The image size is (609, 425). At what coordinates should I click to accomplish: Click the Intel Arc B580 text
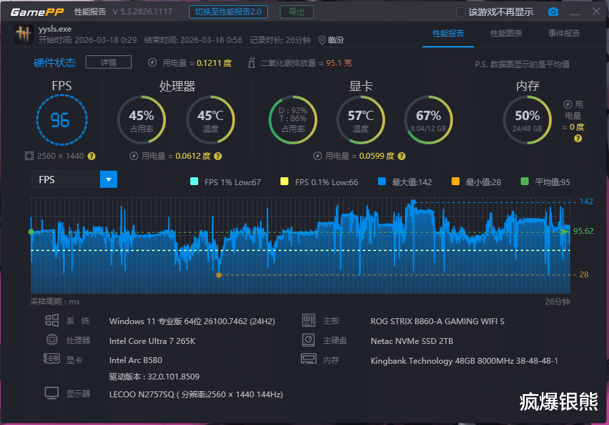(136, 360)
